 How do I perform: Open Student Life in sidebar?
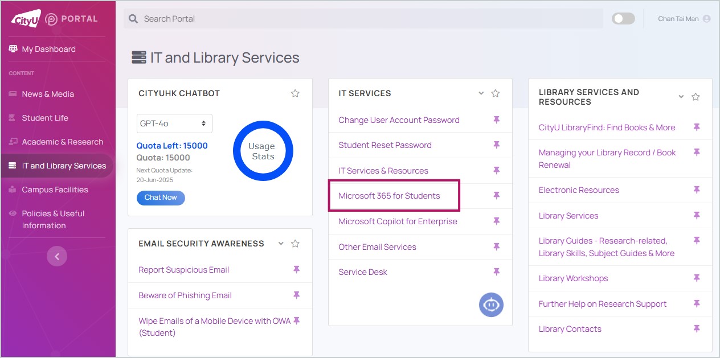point(45,118)
